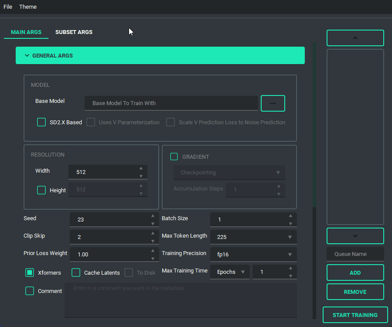Increase Batch Size with the up arrow
The image size is (392, 327).
[290, 216]
